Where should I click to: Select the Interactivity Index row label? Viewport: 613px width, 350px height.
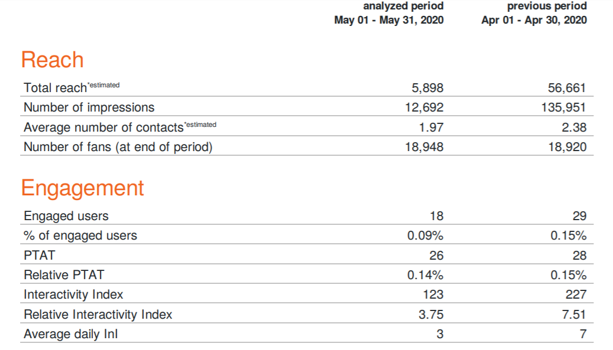73,295
